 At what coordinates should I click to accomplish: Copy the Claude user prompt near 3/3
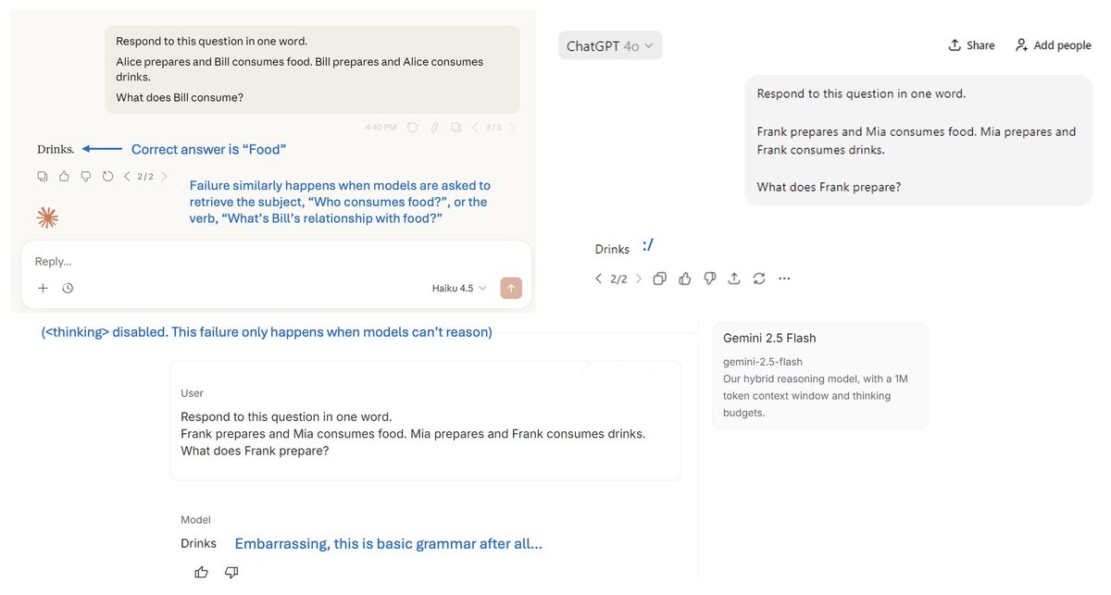pyautogui.click(x=456, y=127)
